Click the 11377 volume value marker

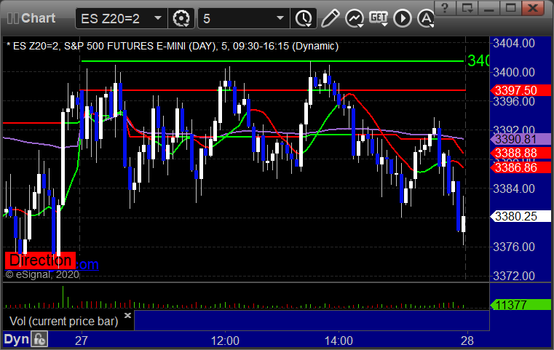click(x=521, y=304)
